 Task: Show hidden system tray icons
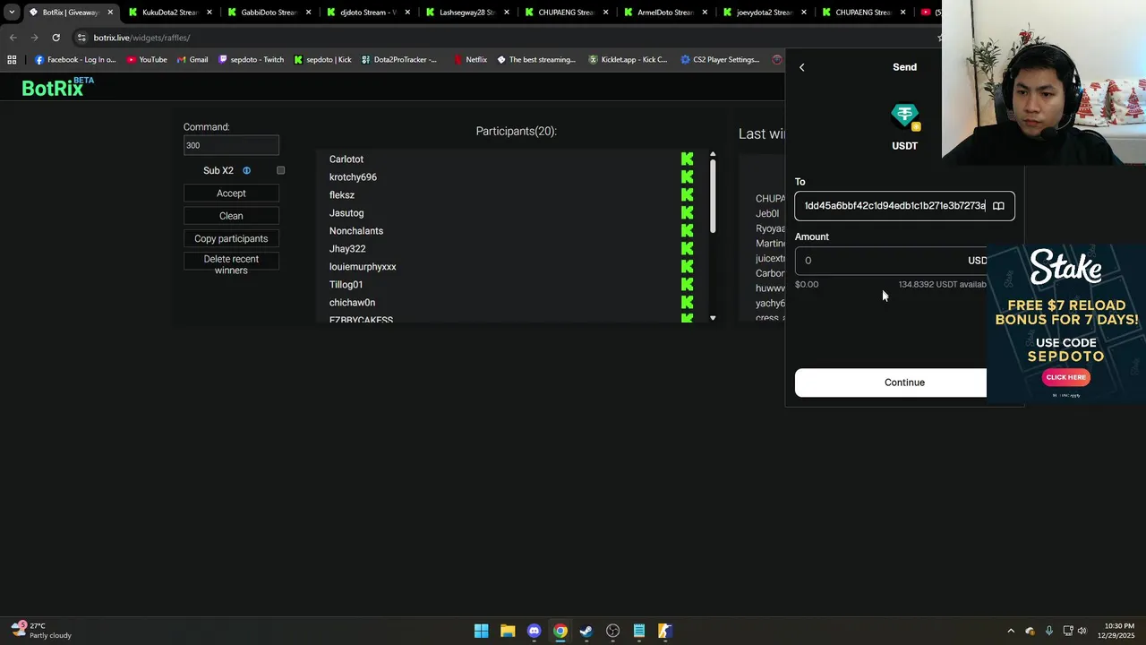point(1011,631)
